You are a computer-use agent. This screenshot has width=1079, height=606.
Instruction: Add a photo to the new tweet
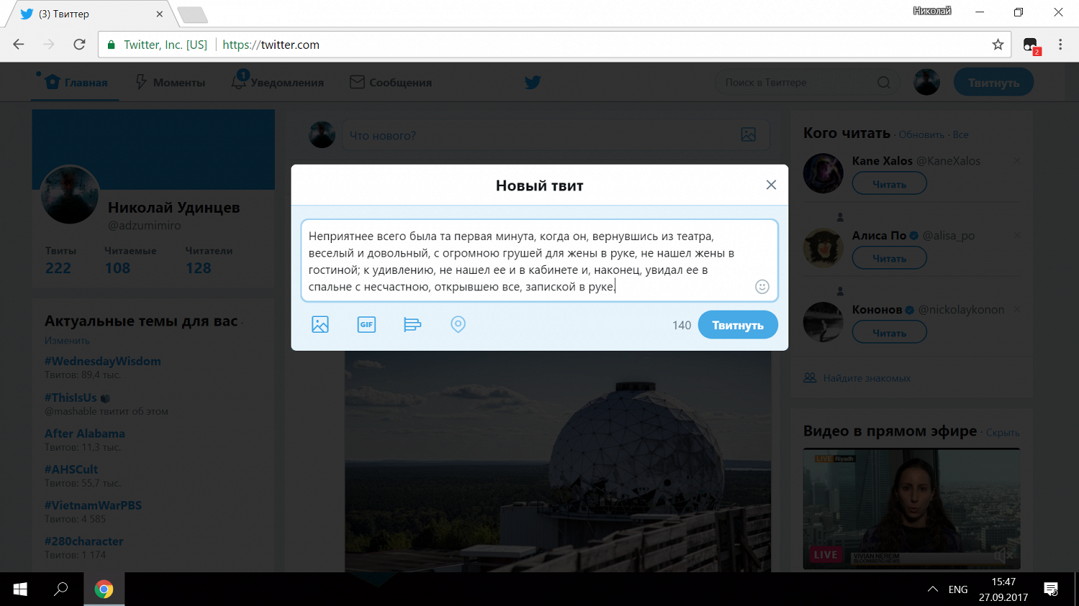pos(320,324)
